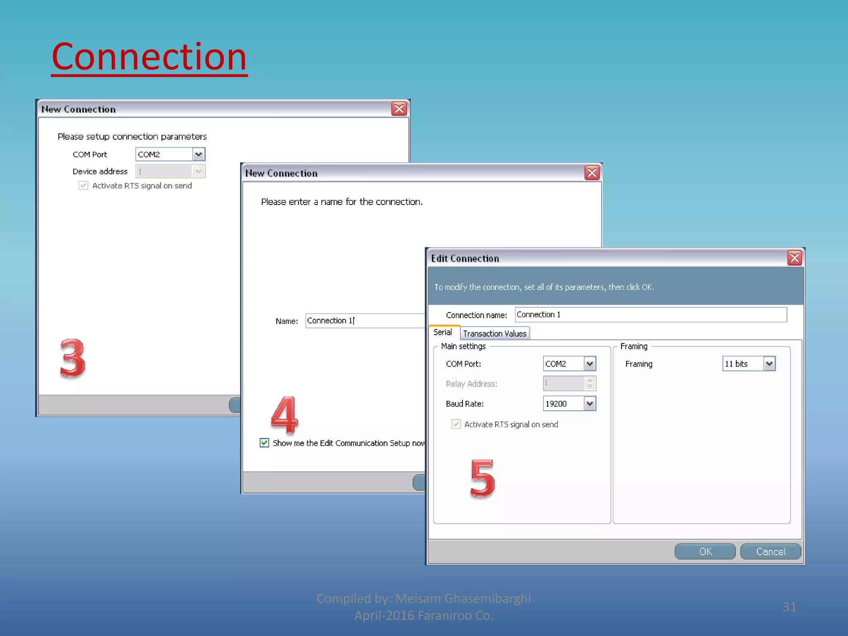Expand the Baud Rate 19200 dropdown
This screenshot has height=636, width=848.
pyautogui.click(x=590, y=404)
